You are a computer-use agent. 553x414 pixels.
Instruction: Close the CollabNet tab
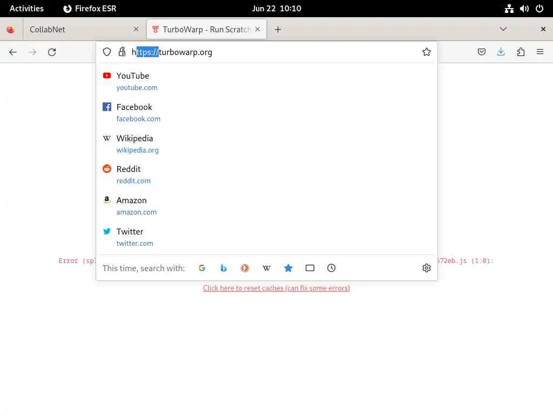136,30
